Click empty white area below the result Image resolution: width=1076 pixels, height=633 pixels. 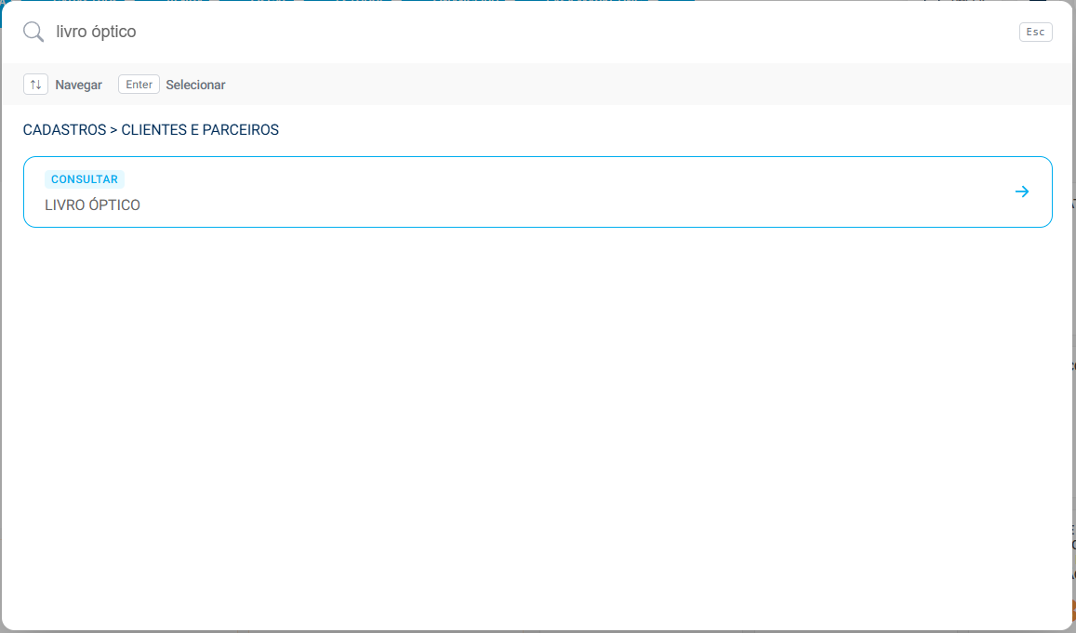coord(537,425)
